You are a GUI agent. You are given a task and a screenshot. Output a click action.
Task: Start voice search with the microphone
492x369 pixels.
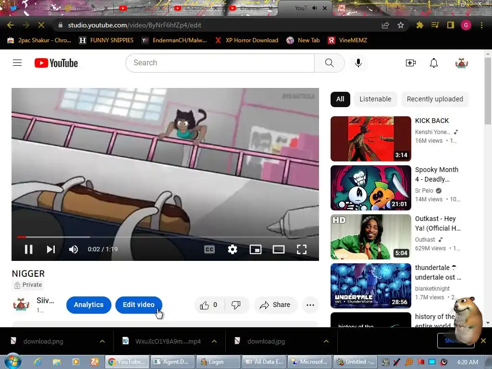click(x=358, y=63)
